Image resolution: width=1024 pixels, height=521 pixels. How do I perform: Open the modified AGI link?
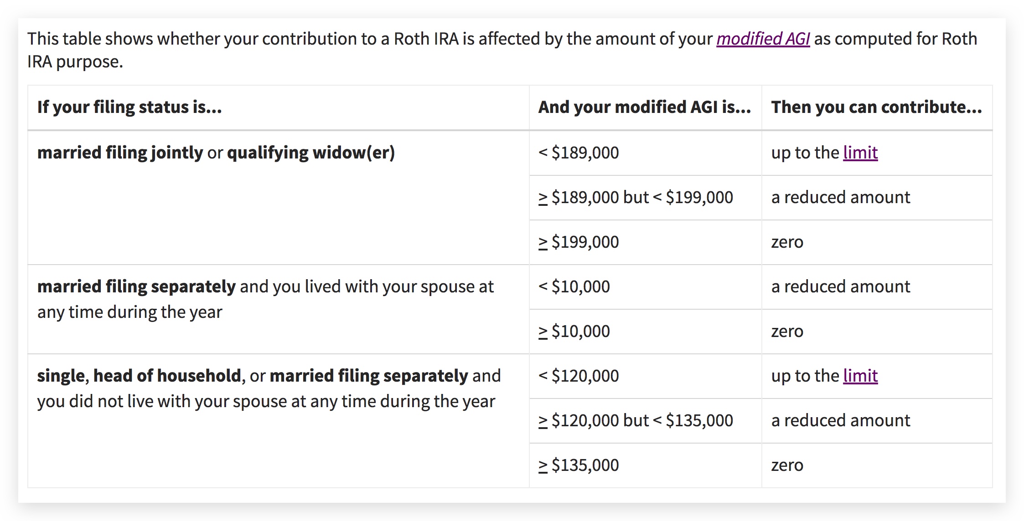(763, 39)
